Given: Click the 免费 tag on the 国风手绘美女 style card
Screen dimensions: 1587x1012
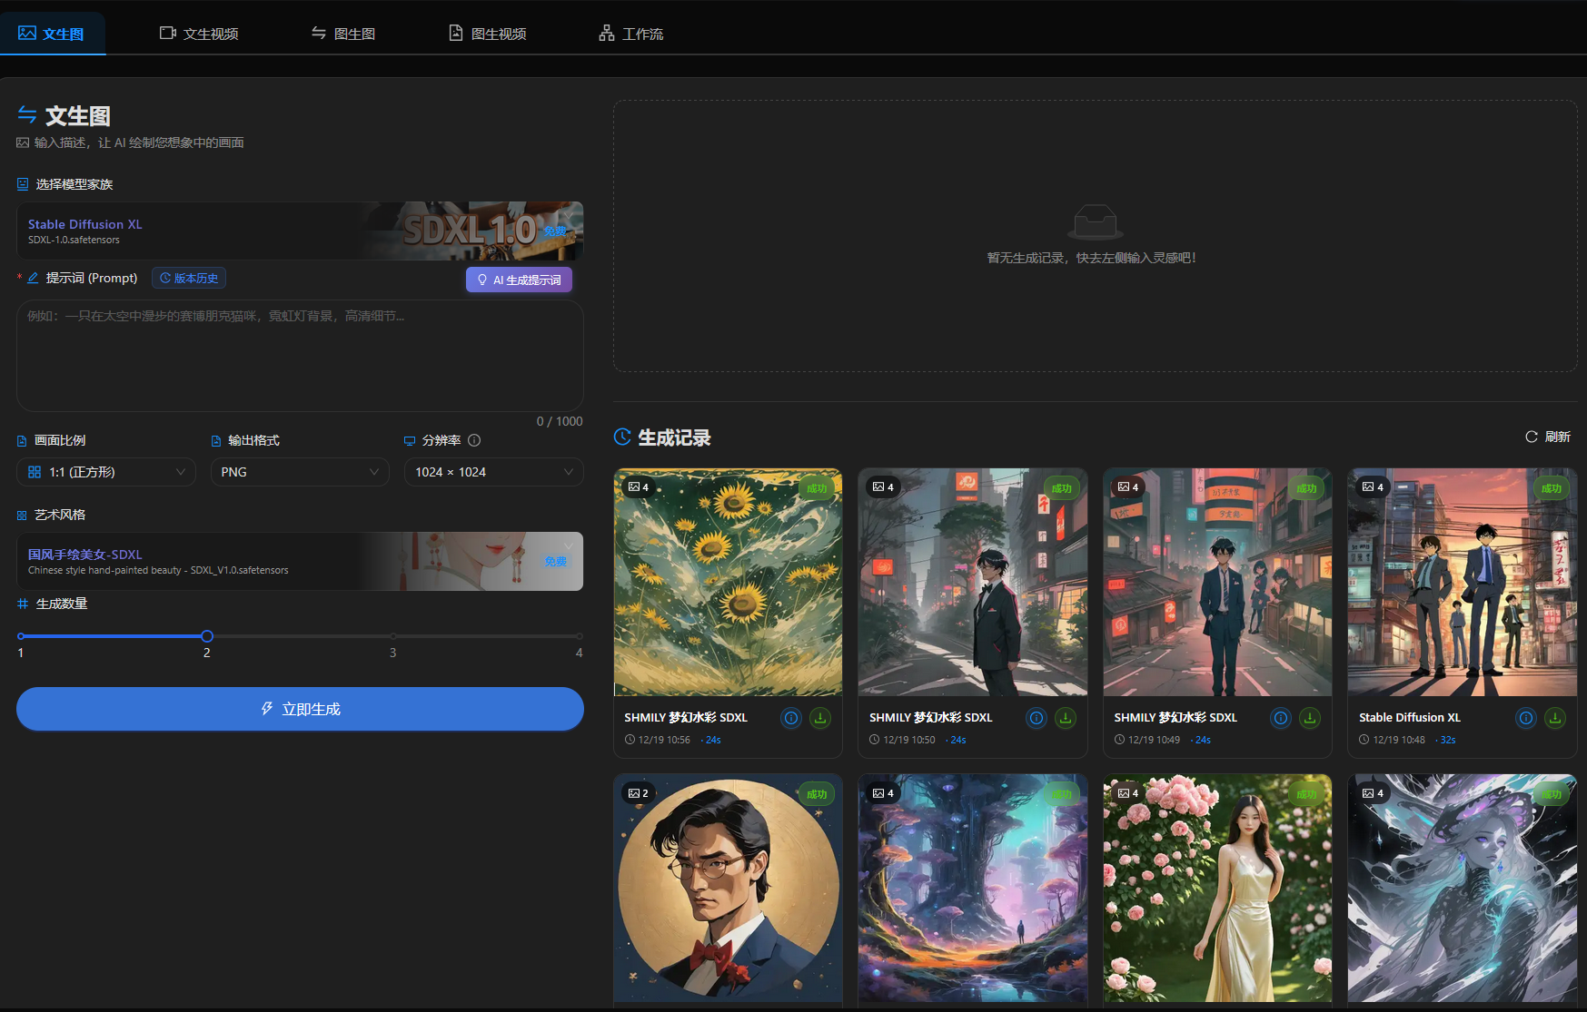Looking at the screenshot, I should pyautogui.click(x=555, y=561).
